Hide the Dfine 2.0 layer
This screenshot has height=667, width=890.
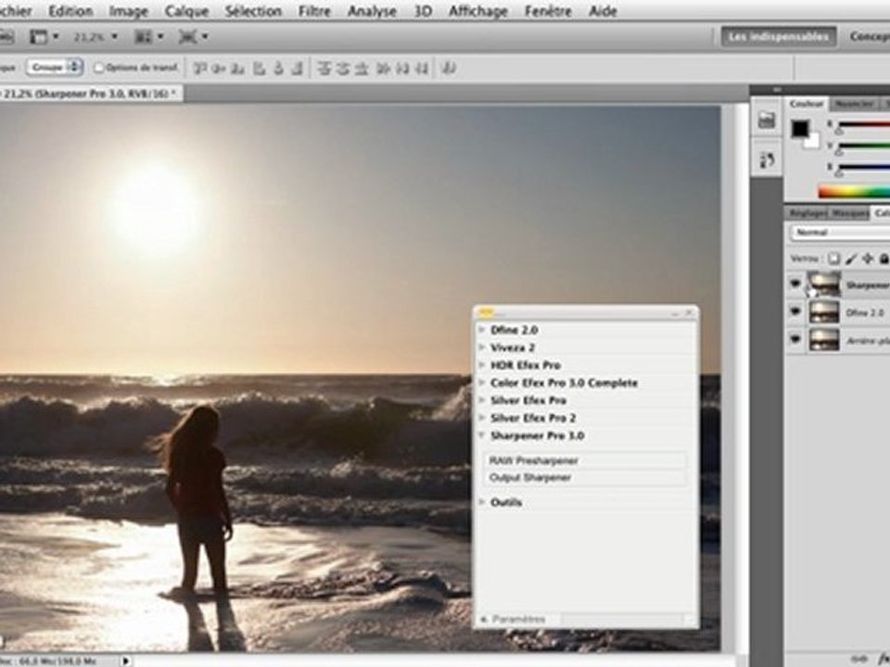795,311
